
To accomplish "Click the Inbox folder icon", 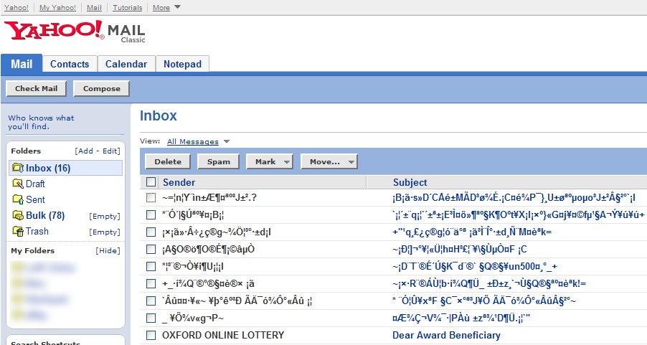I will [x=18, y=168].
